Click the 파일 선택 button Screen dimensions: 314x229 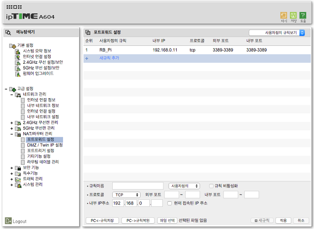167,221
